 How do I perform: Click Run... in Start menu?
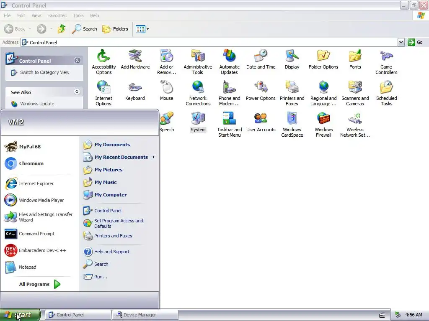(119, 277)
